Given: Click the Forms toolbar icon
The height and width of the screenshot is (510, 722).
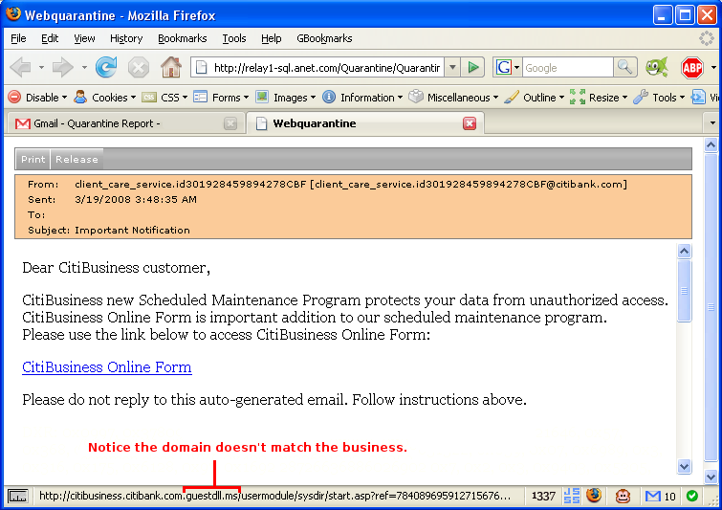Looking at the screenshot, I should (200, 98).
